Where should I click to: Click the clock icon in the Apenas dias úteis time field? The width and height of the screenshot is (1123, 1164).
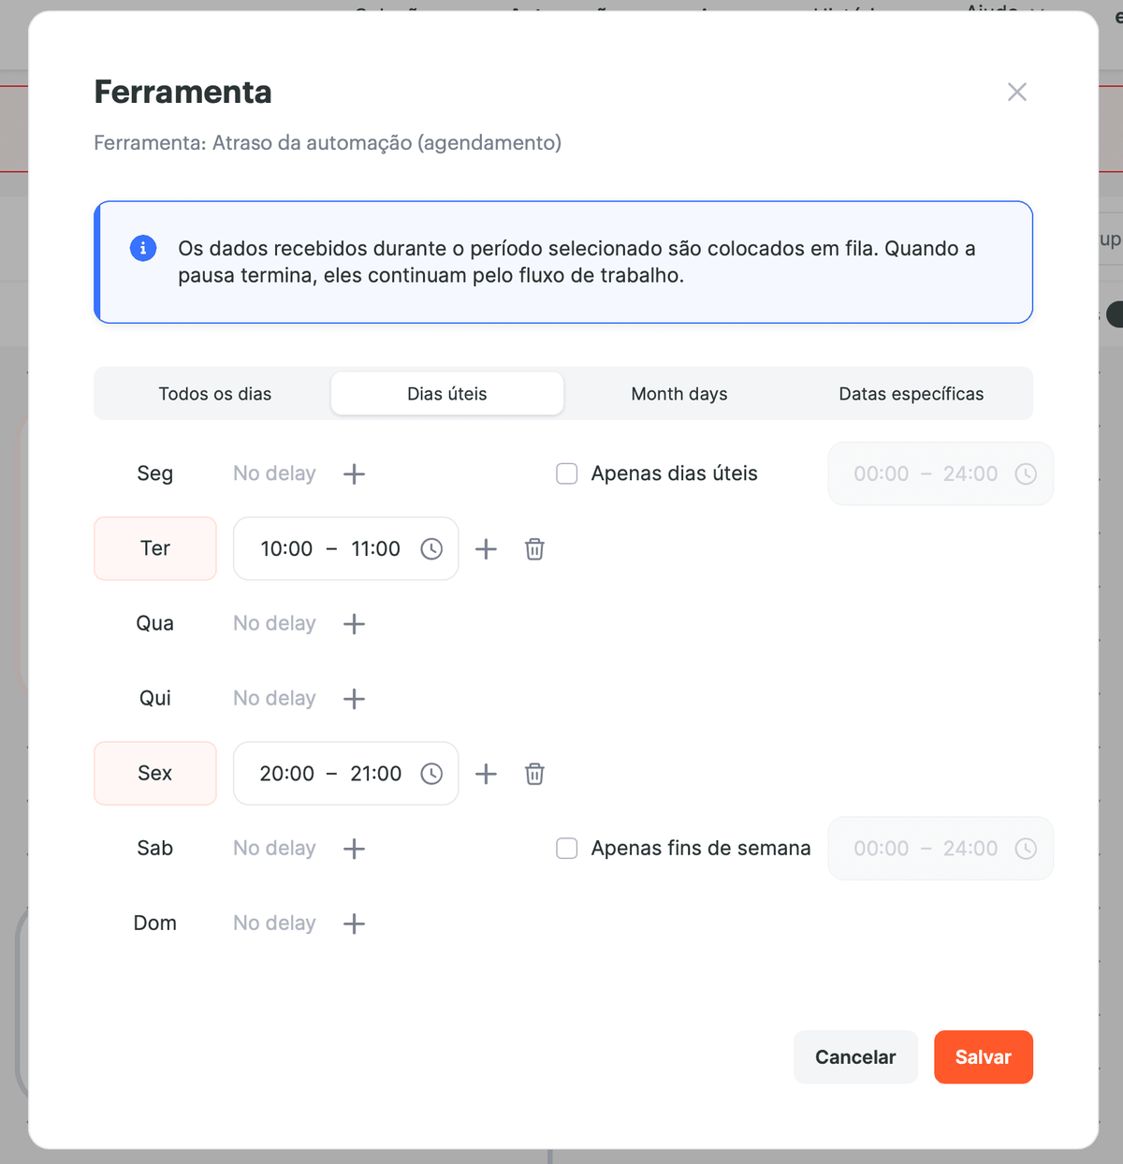[x=1026, y=473]
